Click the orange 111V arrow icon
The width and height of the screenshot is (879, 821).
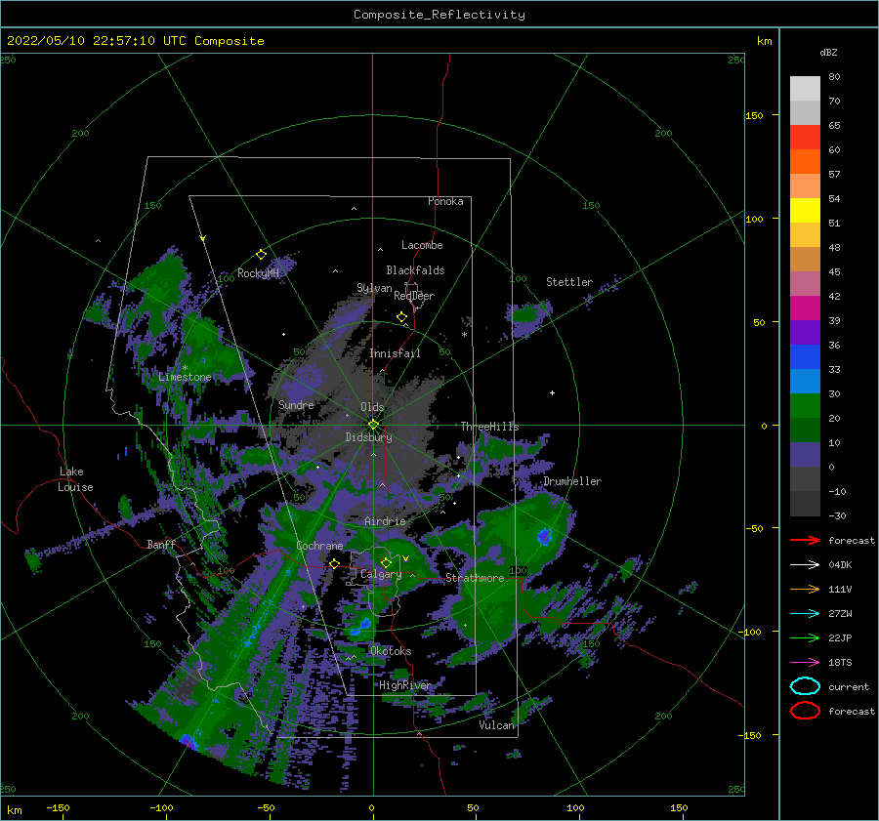click(x=805, y=589)
